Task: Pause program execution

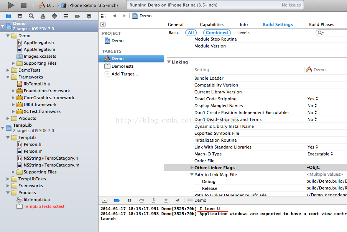Action: [129, 200]
